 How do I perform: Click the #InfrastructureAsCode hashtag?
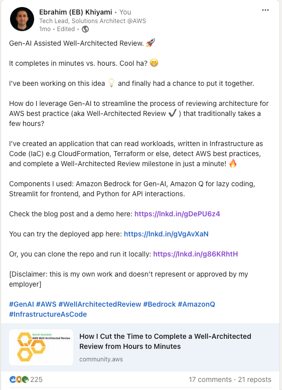(x=48, y=314)
